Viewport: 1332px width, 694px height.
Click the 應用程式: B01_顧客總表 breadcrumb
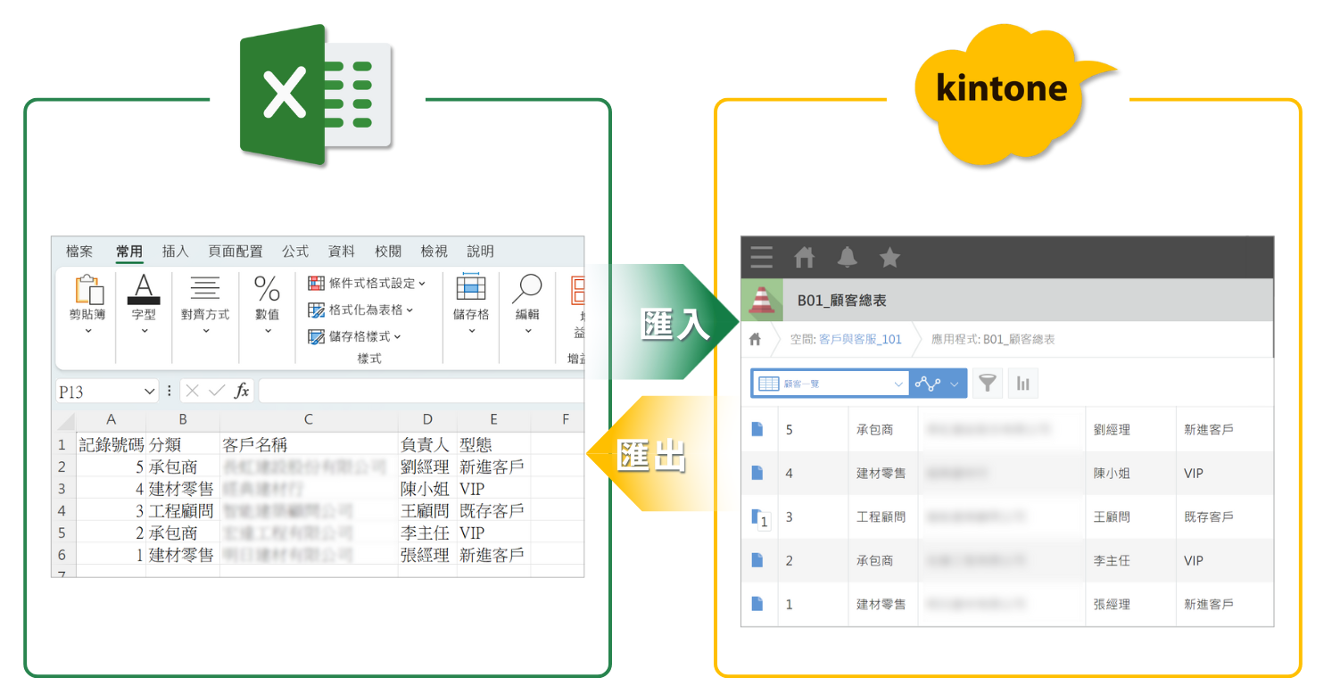point(993,340)
